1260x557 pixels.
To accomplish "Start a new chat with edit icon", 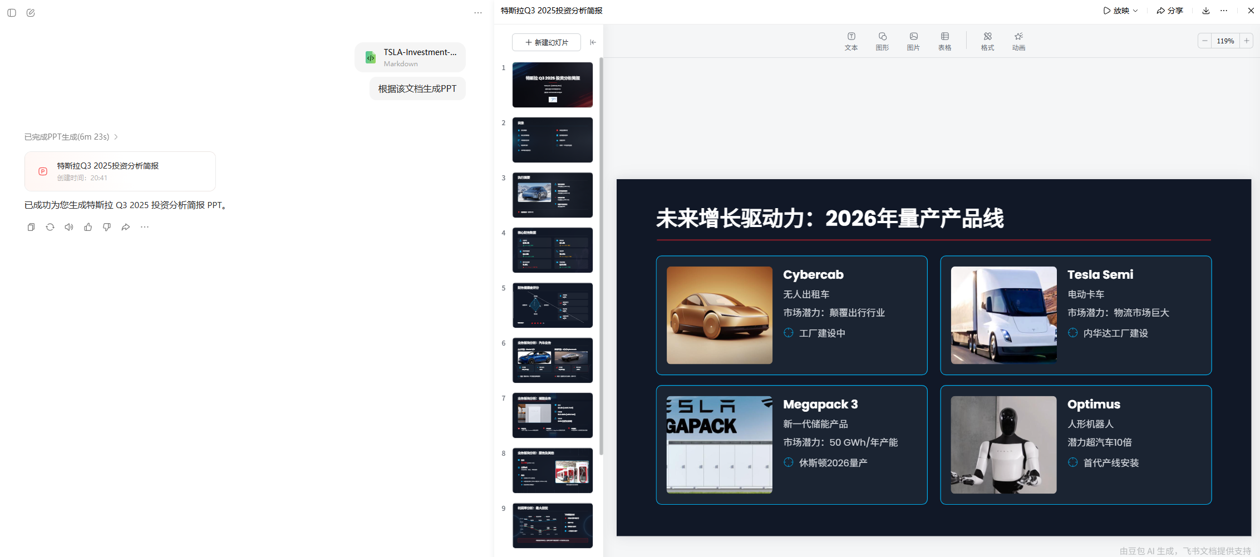I will point(31,13).
